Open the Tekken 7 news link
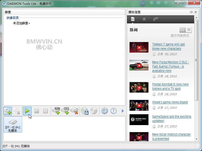The image size is (202, 151). pyautogui.click(x=168, y=46)
